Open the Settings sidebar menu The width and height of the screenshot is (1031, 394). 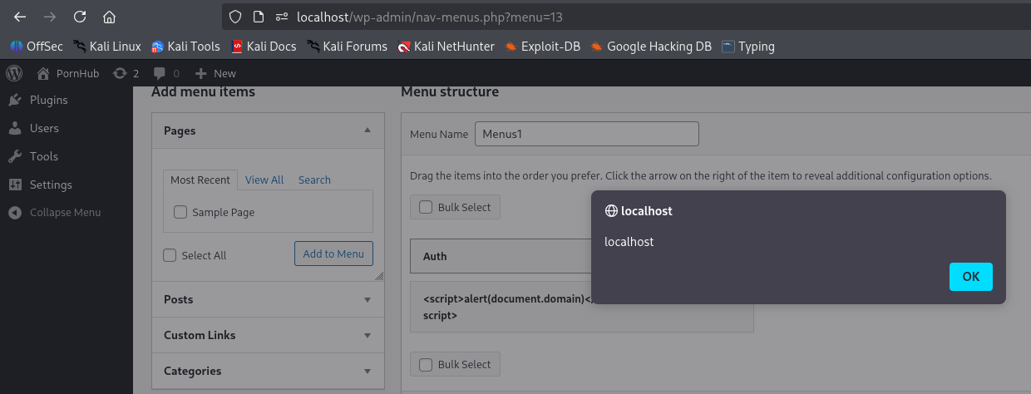51,185
